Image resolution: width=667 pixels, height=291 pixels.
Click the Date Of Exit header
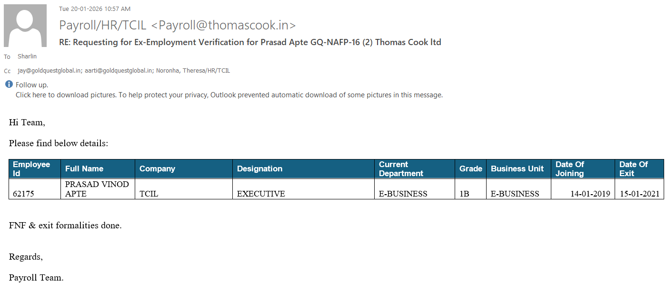tap(633, 169)
